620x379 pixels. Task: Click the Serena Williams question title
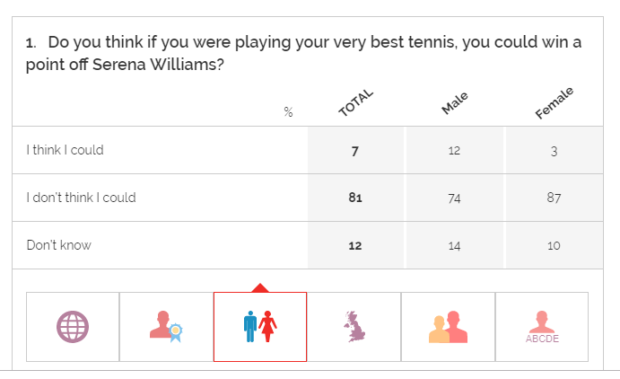pos(304,54)
